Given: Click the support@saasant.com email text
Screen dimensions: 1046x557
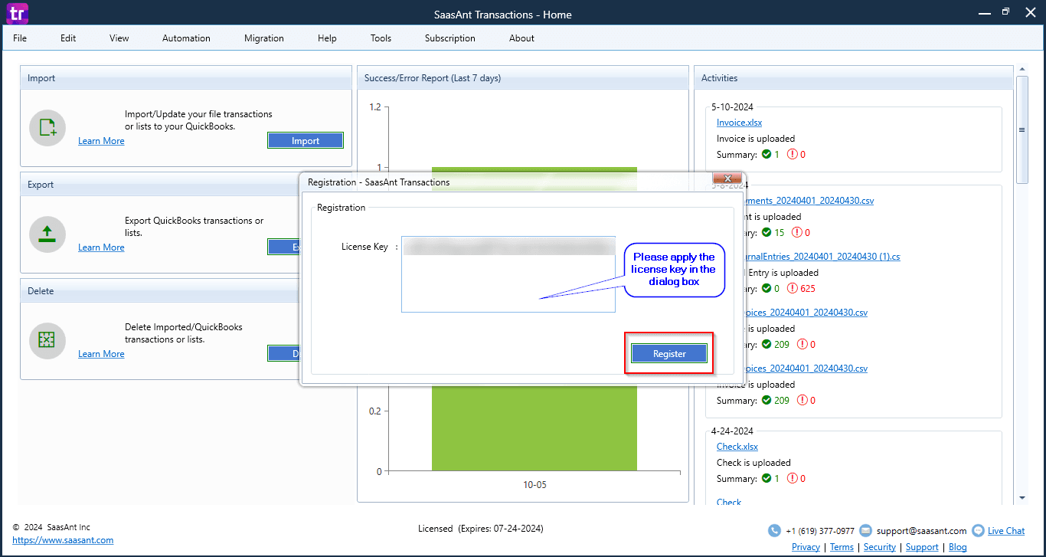Looking at the screenshot, I should coord(922,531).
